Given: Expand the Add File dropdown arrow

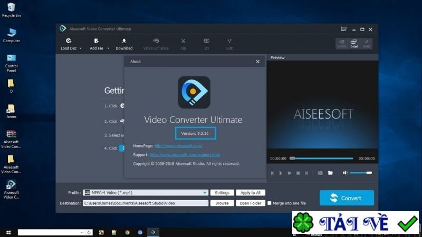Looking at the screenshot, I should pos(108,48).
